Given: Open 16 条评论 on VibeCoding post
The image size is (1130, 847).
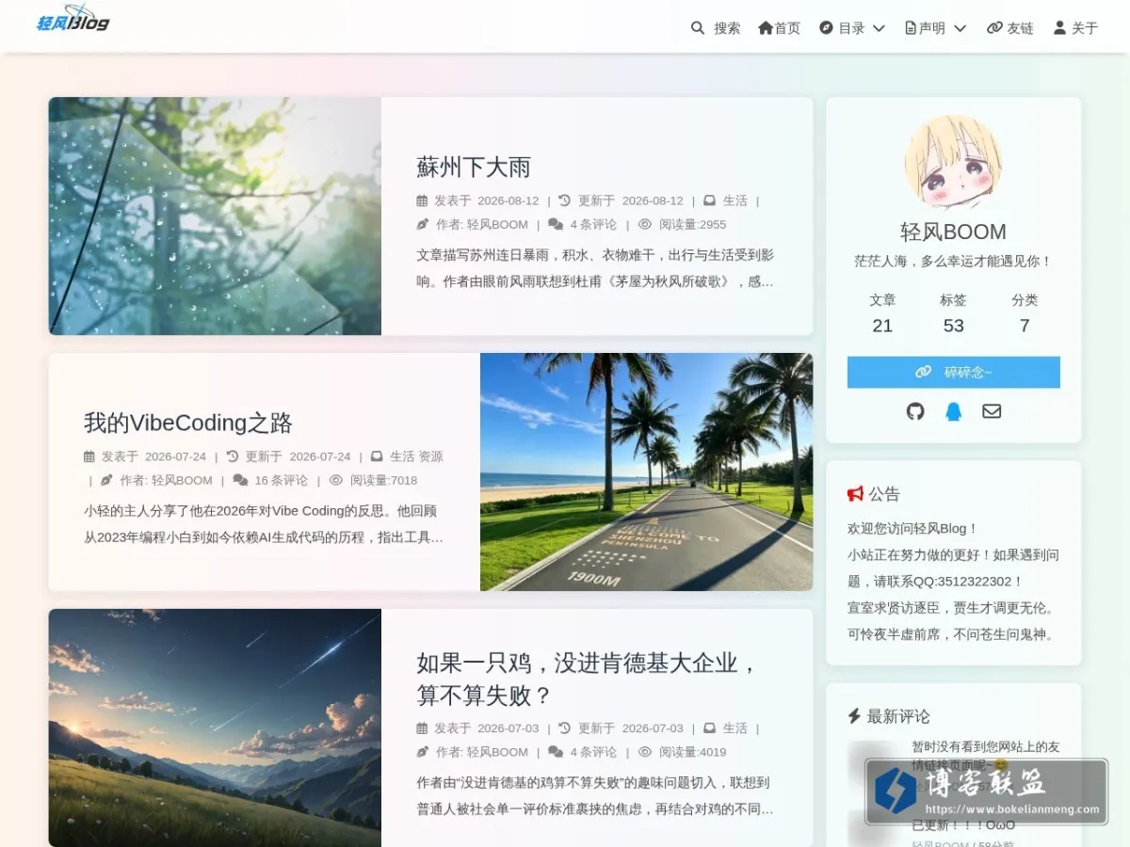Looking at the screenshot, I should click(282, 480).
